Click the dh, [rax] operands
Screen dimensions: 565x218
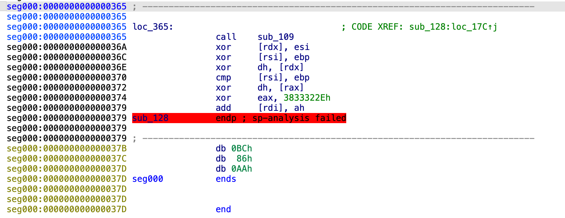281,88
